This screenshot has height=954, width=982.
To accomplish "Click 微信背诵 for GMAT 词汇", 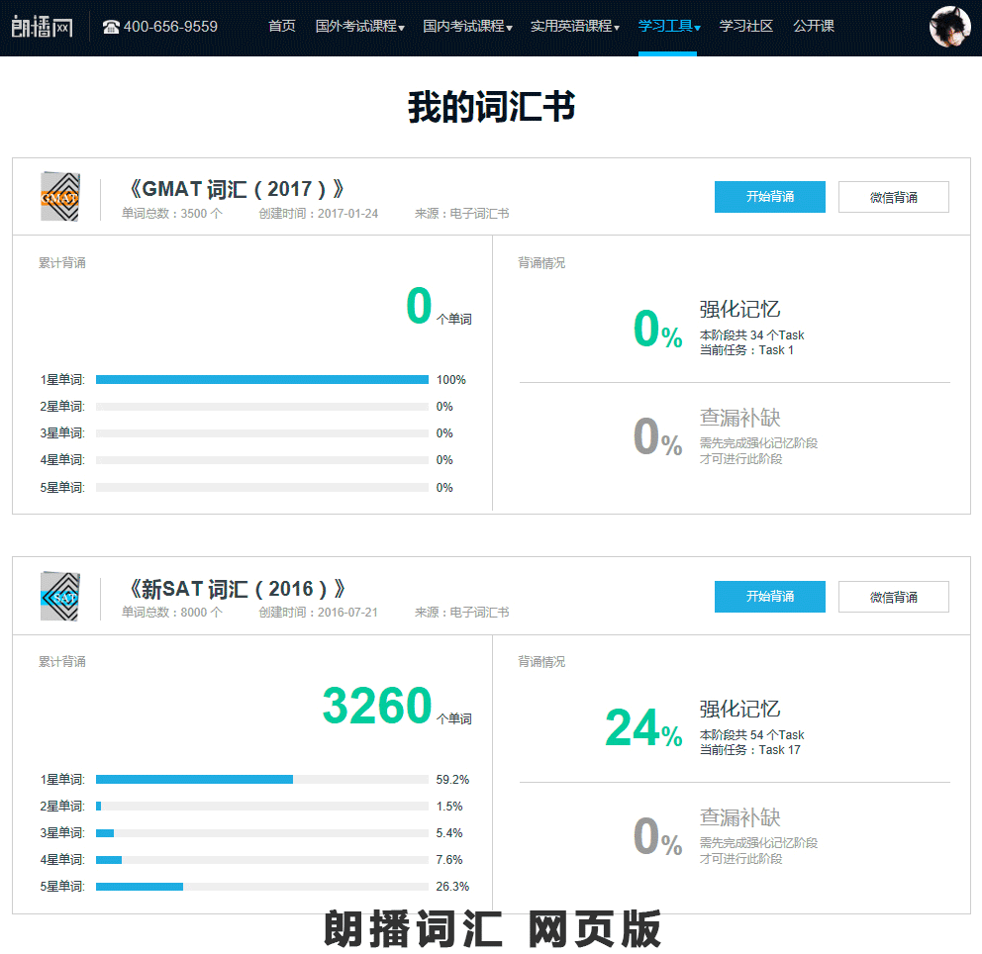I will click(x=894, y=197).
